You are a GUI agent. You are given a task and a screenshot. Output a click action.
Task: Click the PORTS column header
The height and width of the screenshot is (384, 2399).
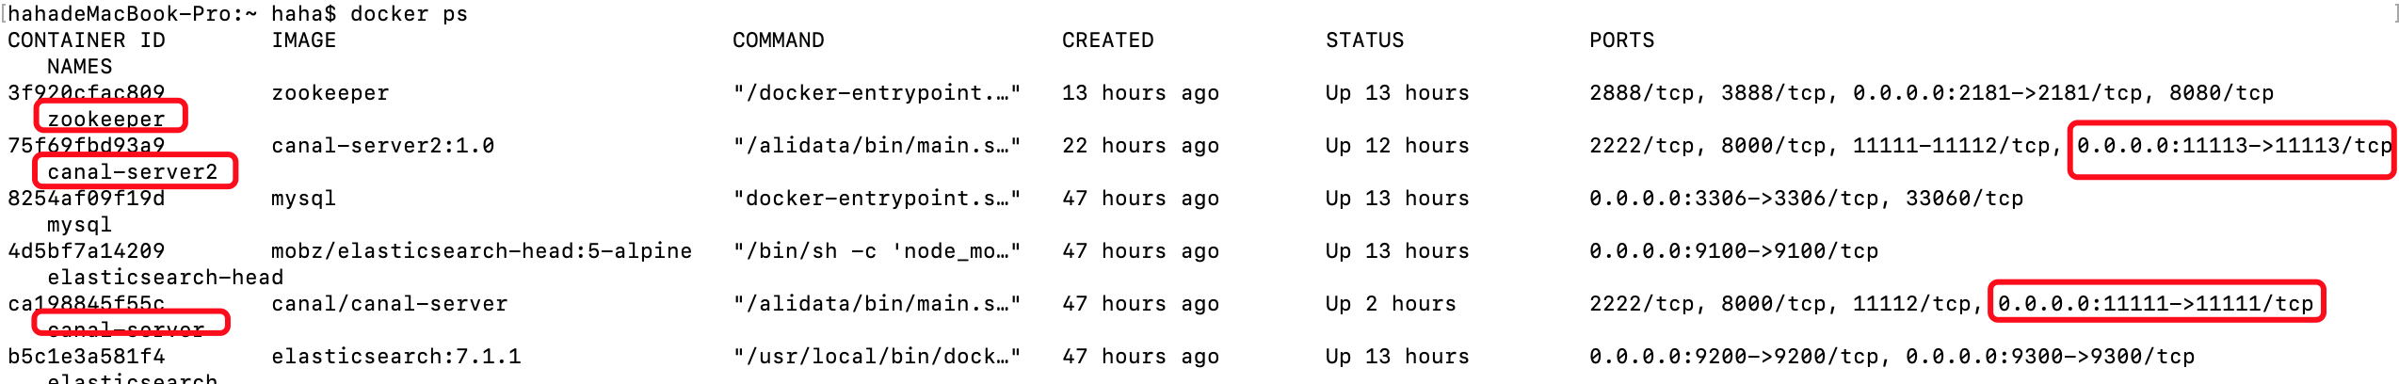pyautogui.click(x=1621, y=40)
